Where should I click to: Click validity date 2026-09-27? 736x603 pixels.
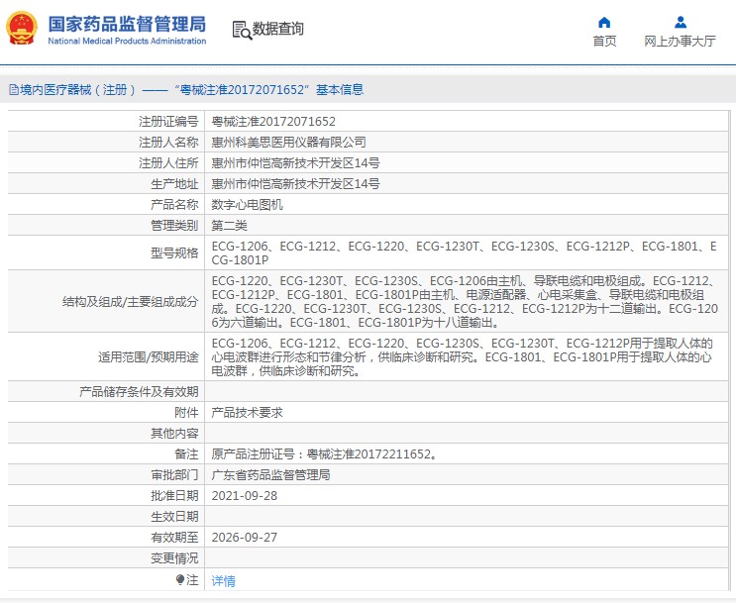point(245,538)
